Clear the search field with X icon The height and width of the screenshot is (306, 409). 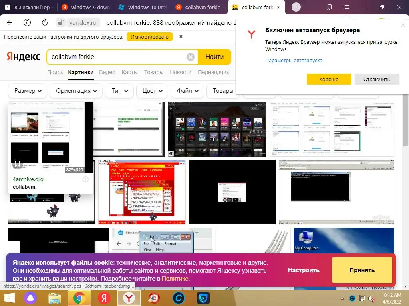pos(191,57)
